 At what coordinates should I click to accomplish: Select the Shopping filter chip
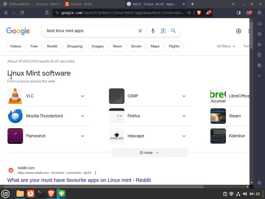pyautogui.click(x=75, y=46)
